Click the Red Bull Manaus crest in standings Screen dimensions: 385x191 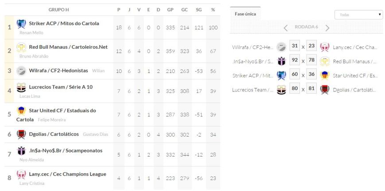pos(21,47)
